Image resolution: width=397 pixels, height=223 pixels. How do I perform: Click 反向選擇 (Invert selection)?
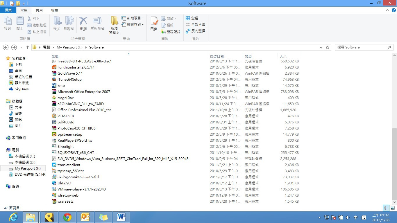pos(196,31)
